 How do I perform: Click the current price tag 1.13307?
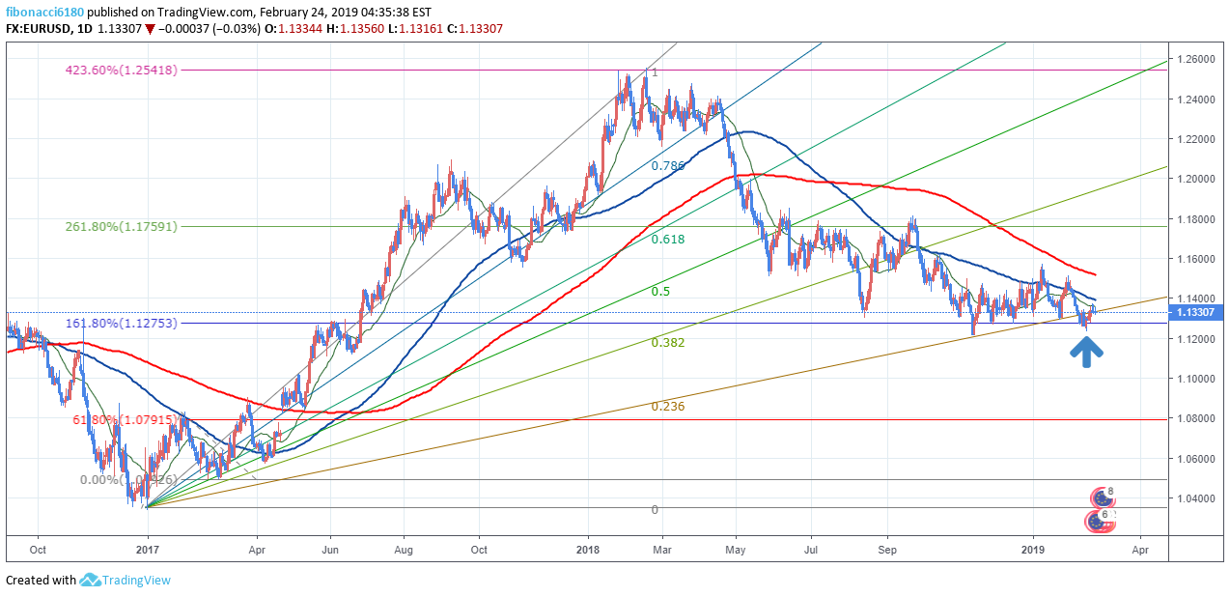pyautogui.click(x=1196, y=312)
